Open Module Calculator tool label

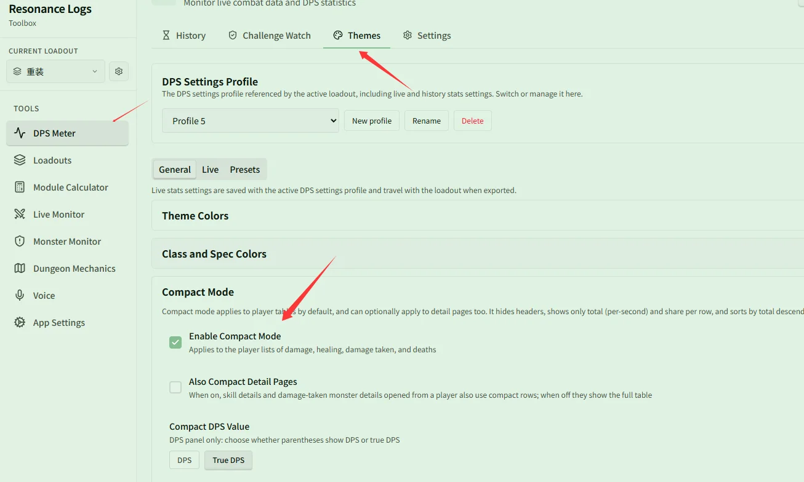[x=71, y=187]
